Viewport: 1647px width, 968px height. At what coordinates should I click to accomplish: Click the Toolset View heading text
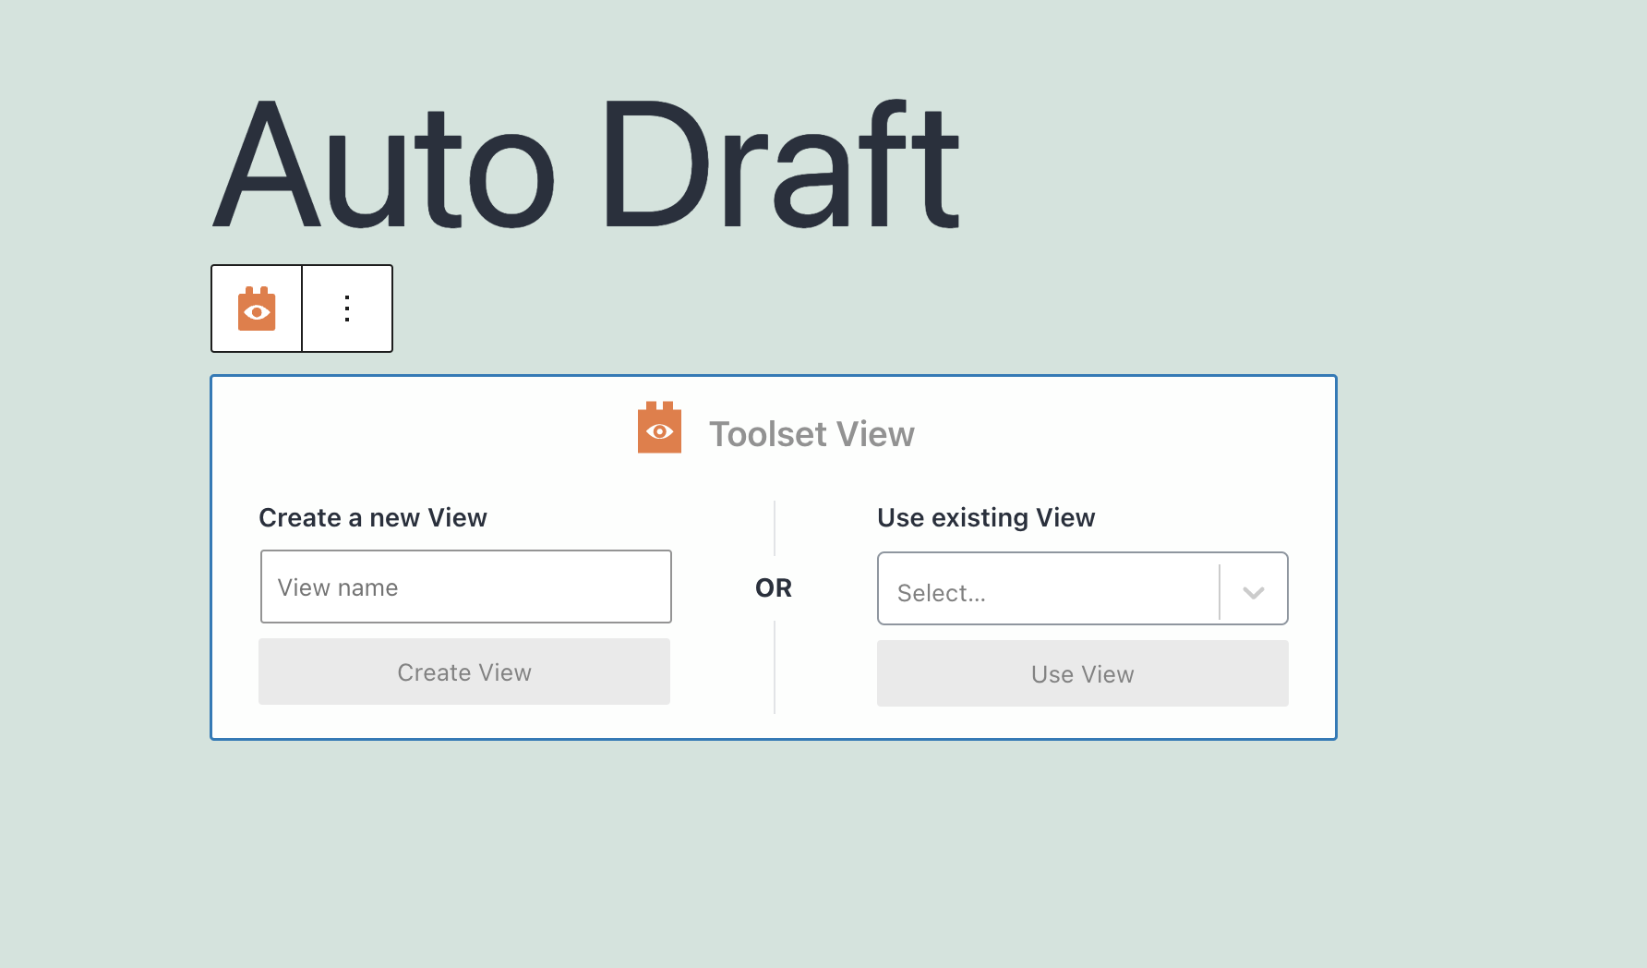pos(811,434)
